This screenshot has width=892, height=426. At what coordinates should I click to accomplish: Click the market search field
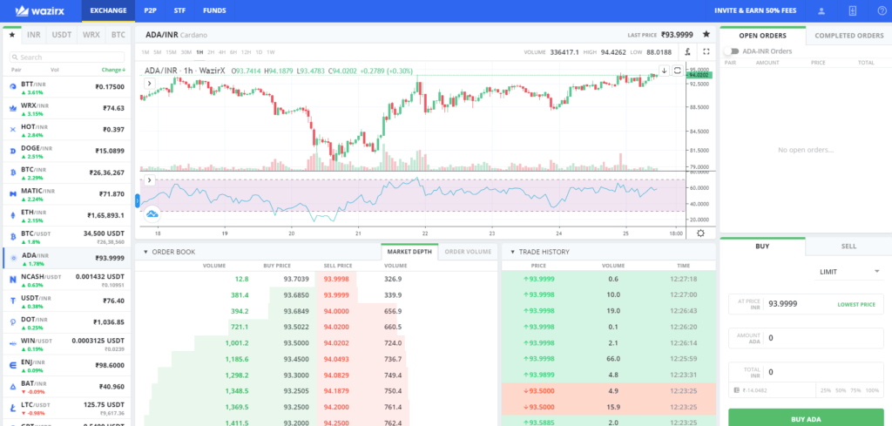coord(67,57)
